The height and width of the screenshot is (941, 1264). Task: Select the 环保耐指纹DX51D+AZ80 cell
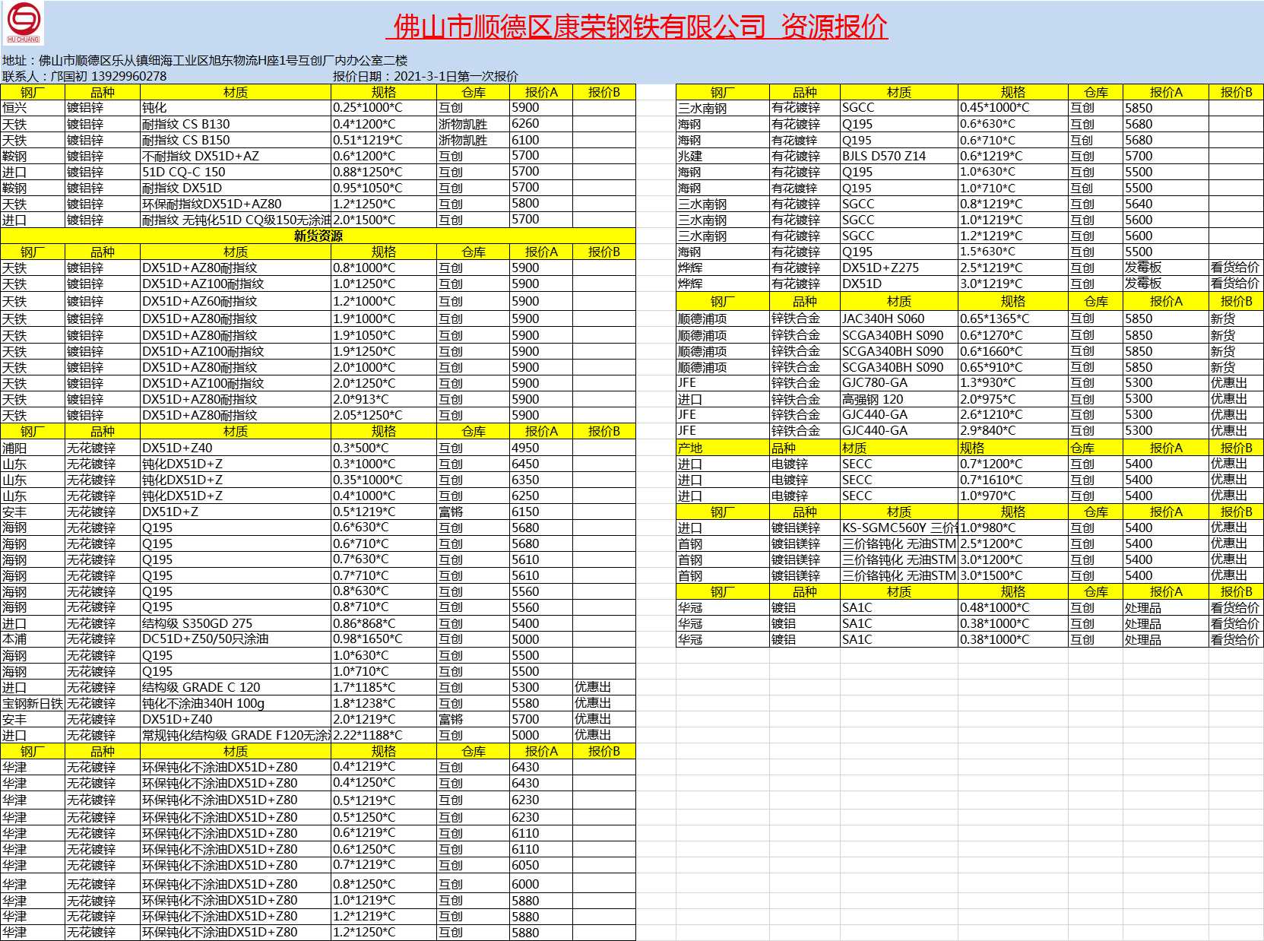tap(236, 204)
